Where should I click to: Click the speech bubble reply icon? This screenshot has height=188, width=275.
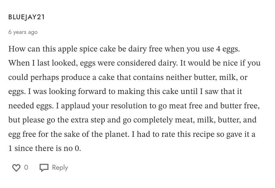(x=44, y=168)
